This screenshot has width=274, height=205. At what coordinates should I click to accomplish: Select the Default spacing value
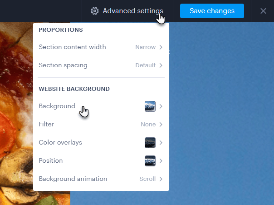coord(145,65)
